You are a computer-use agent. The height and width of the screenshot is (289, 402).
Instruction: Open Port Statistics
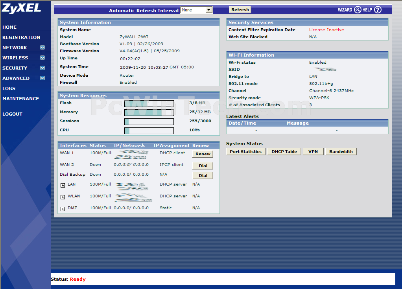click(245, 152)
